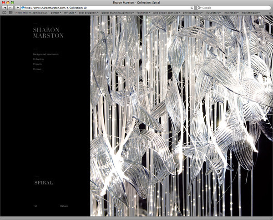Add a bookmark using the plus button
Viewport: 273px width, 220px height.
click(18, 8)
